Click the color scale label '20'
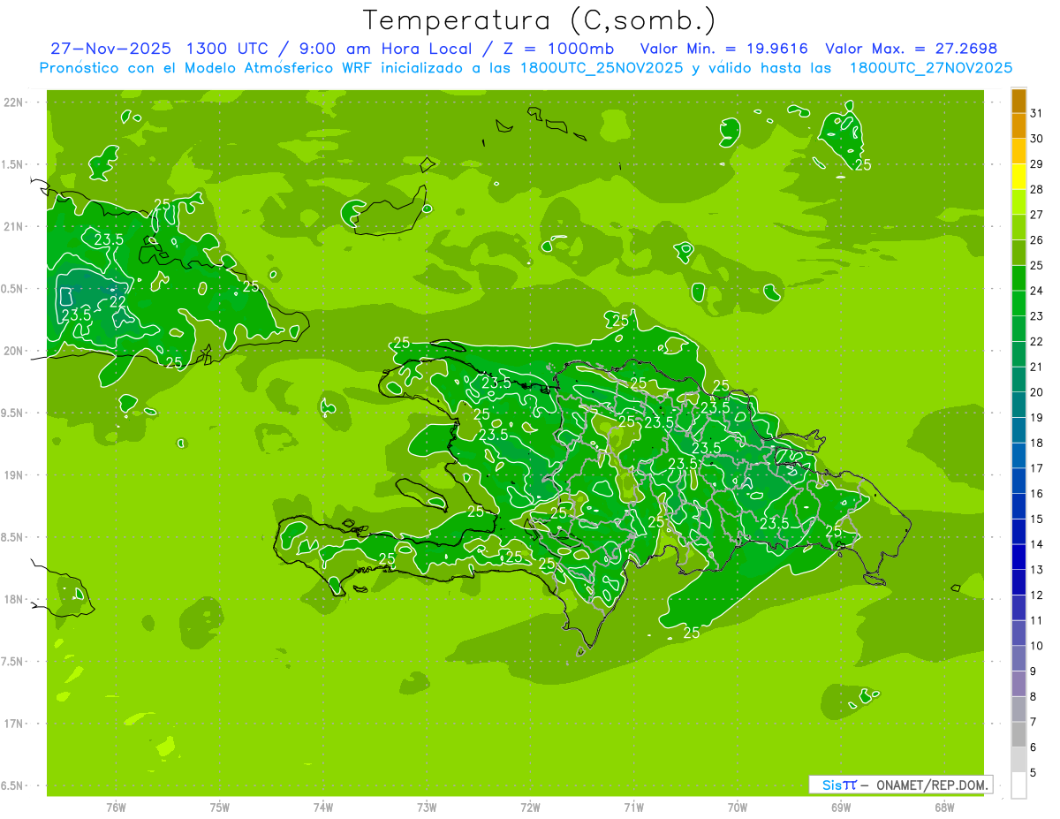Image resolution: width=1060 pixels, height=819 pixels. click(1036, 392)
